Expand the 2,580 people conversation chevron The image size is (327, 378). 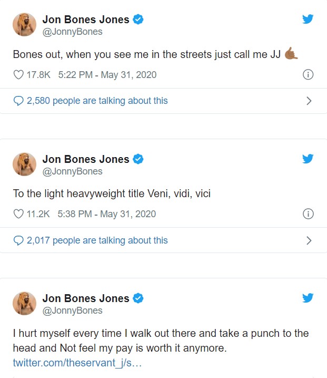pyautogui.click(x=309, y=101)
